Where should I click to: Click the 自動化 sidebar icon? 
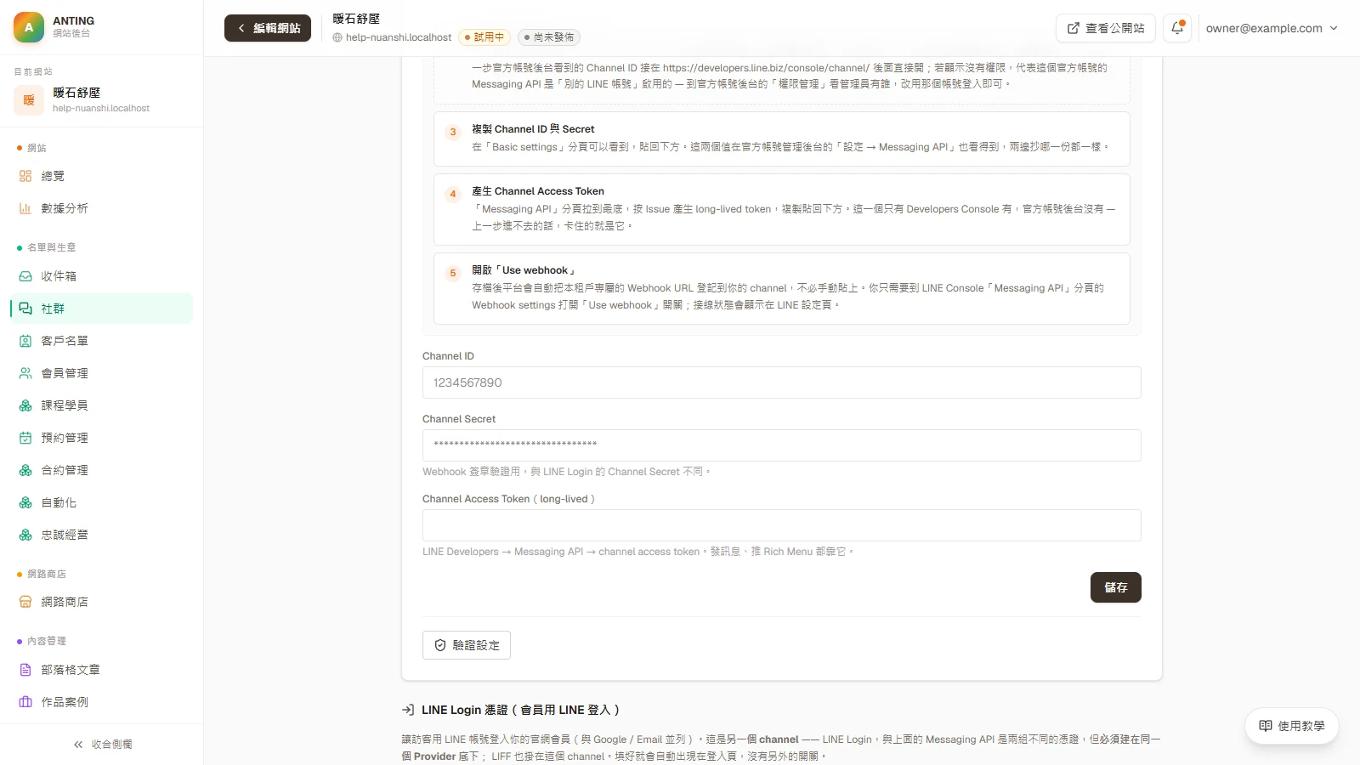click(25, 503)
